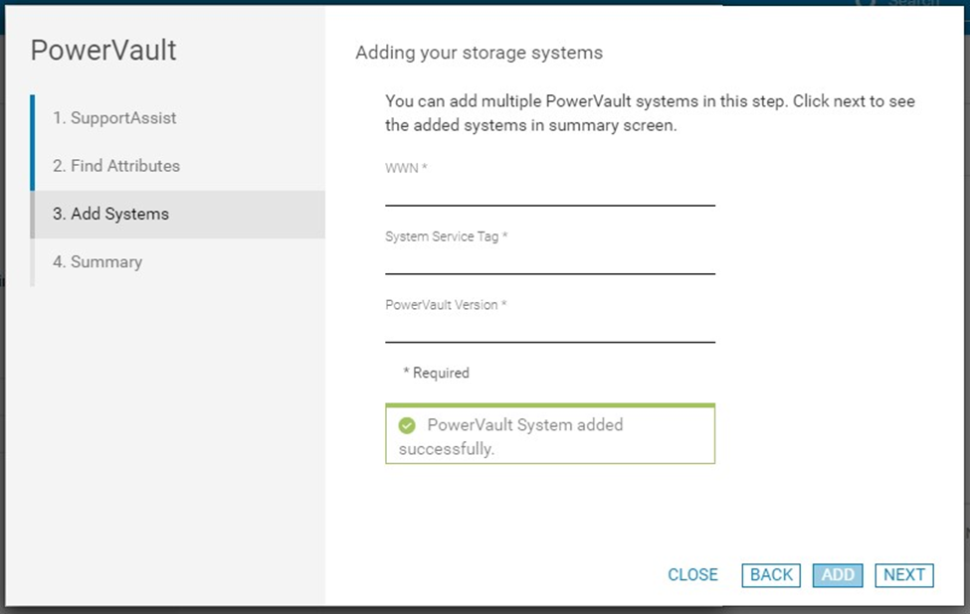Click the PowerVault Version input field

549,331
